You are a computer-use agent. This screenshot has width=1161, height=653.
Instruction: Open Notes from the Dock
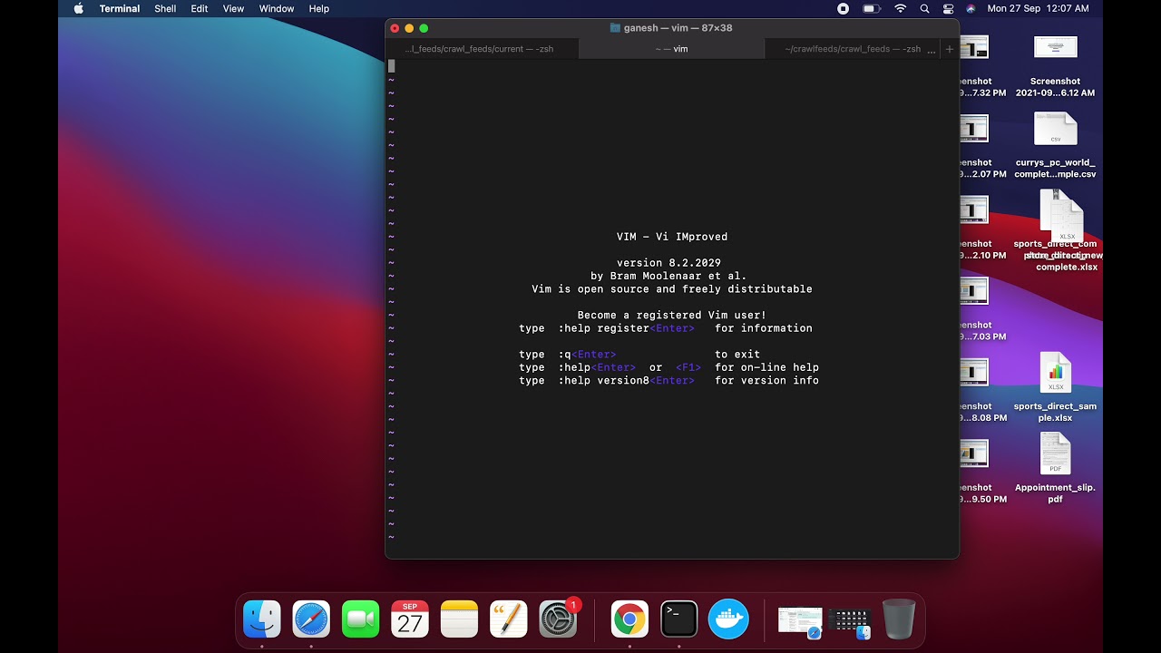pyautogui.click(x=459, y=619)
